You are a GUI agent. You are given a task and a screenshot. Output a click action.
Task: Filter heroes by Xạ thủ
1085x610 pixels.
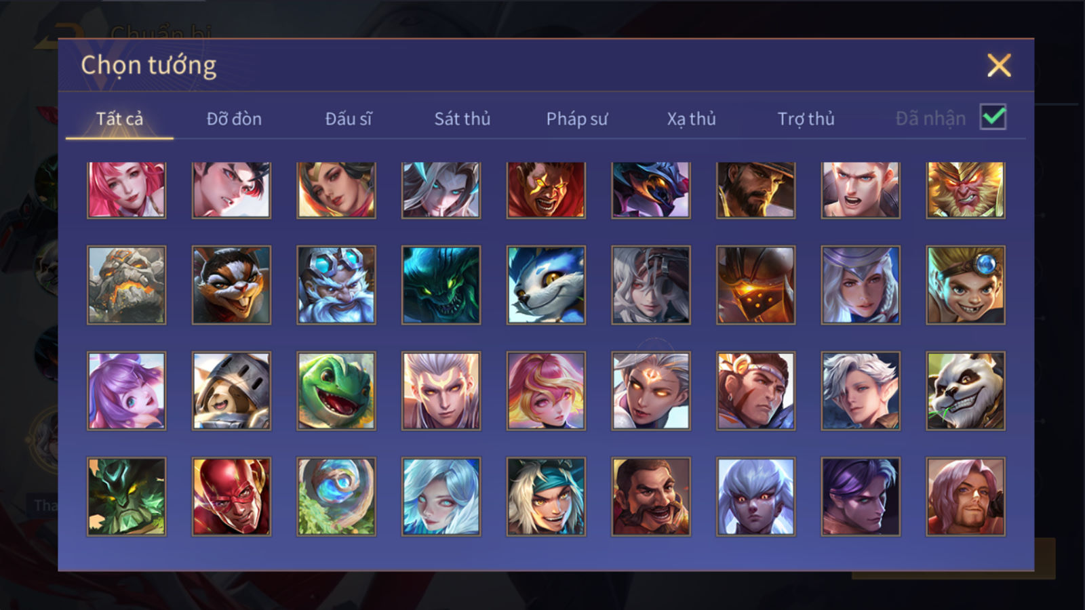(x=691, y=119)
